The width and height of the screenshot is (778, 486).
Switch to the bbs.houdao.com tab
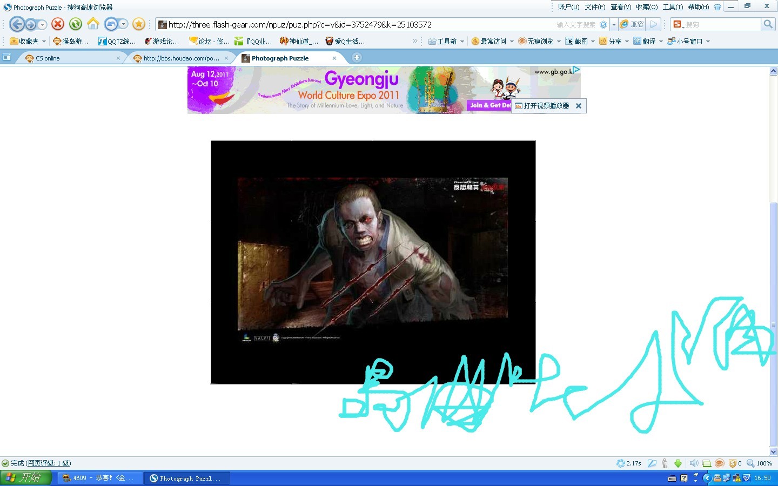pyautogui.click(x=180, y=58)
